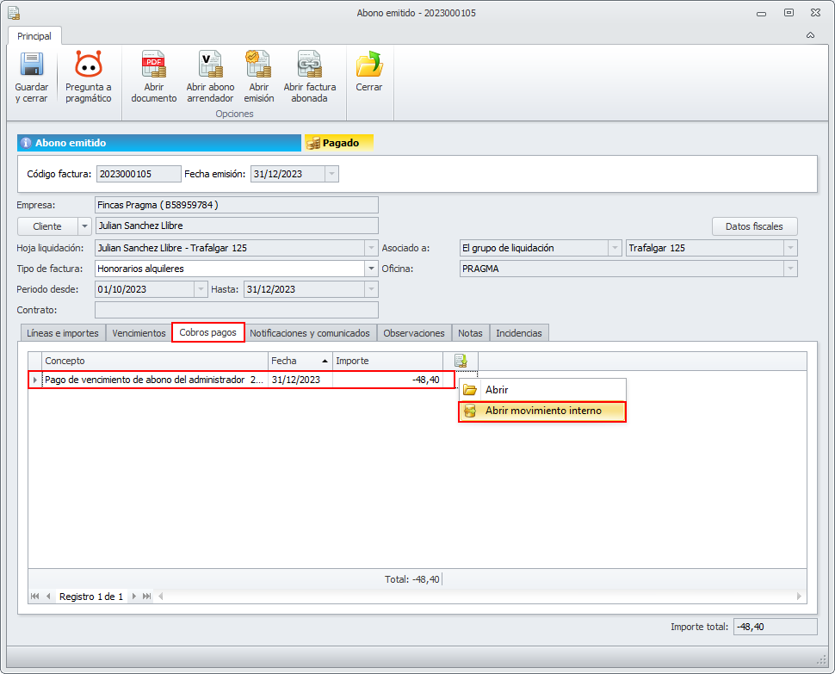The width and height of the screenshot is (835, 674).
Task: Go to previous record in navigator
Action: click(48, 597)
